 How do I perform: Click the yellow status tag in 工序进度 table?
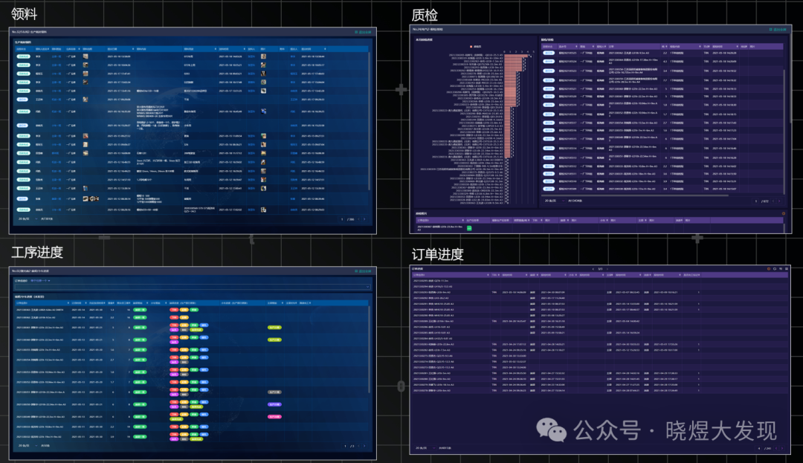(274, 327)
